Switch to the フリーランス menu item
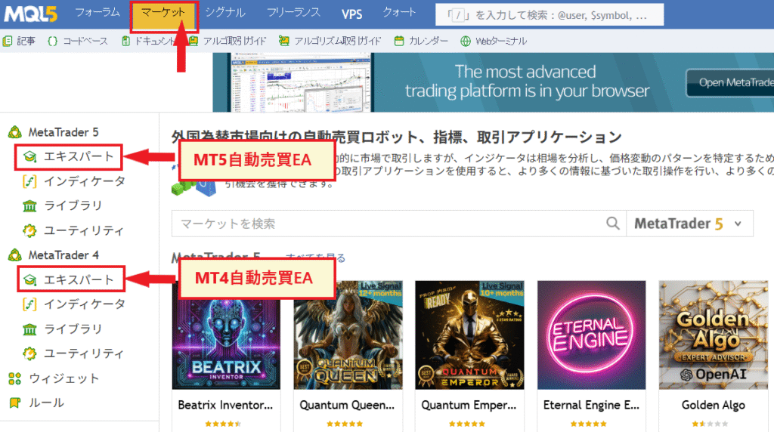 [294, 13]
